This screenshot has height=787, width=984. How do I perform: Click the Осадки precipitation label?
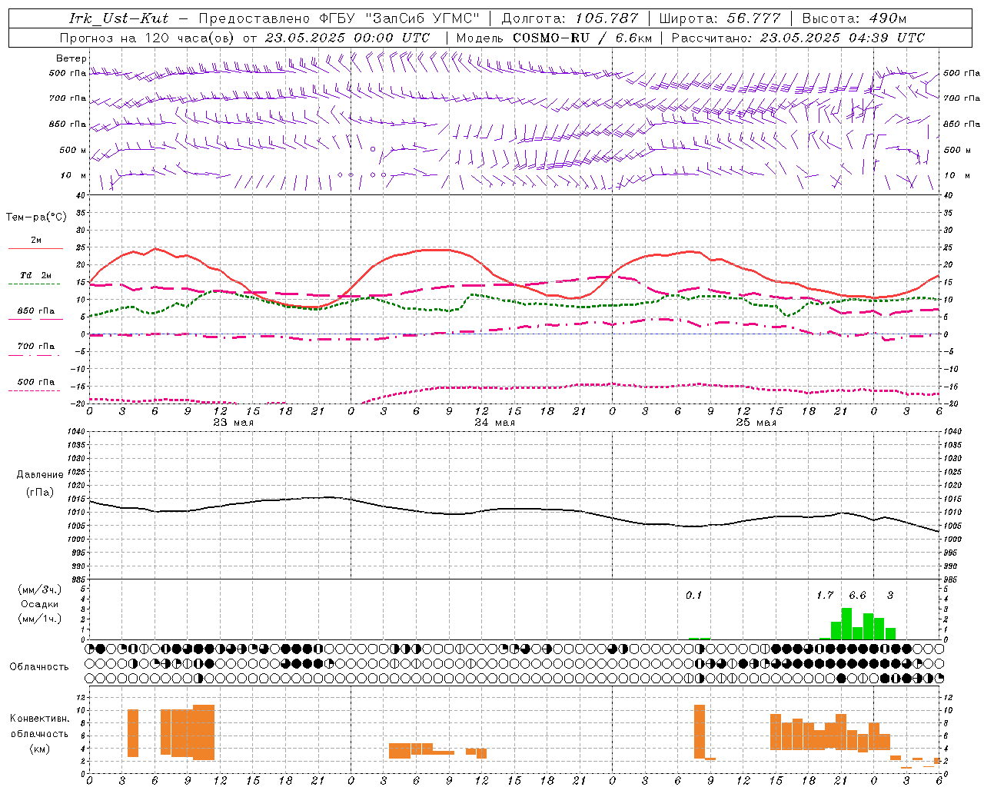pos(40,604)
